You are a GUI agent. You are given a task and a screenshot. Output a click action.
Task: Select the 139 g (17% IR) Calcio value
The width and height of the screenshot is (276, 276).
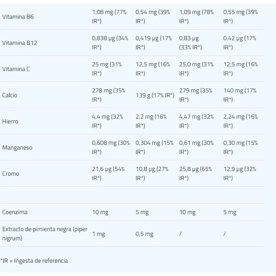coord(155,95)
